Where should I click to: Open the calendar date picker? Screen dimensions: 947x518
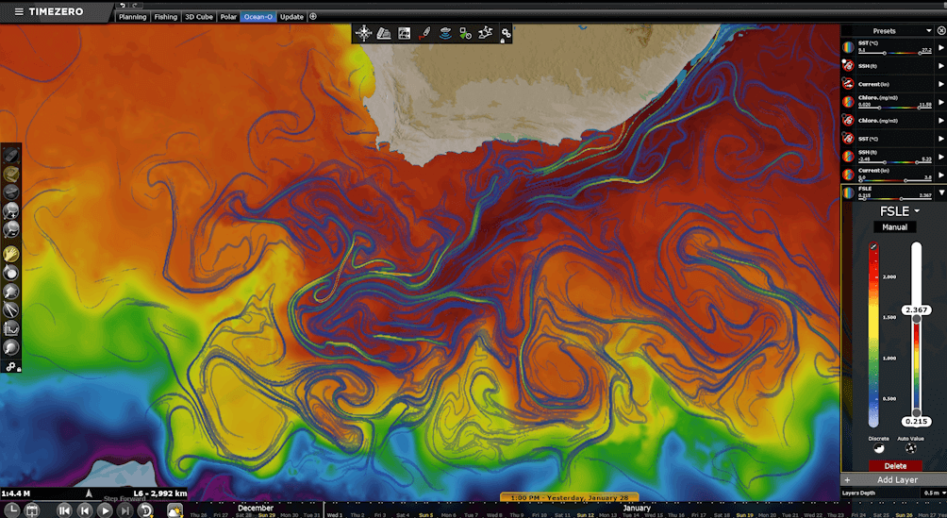click(31, 510)
